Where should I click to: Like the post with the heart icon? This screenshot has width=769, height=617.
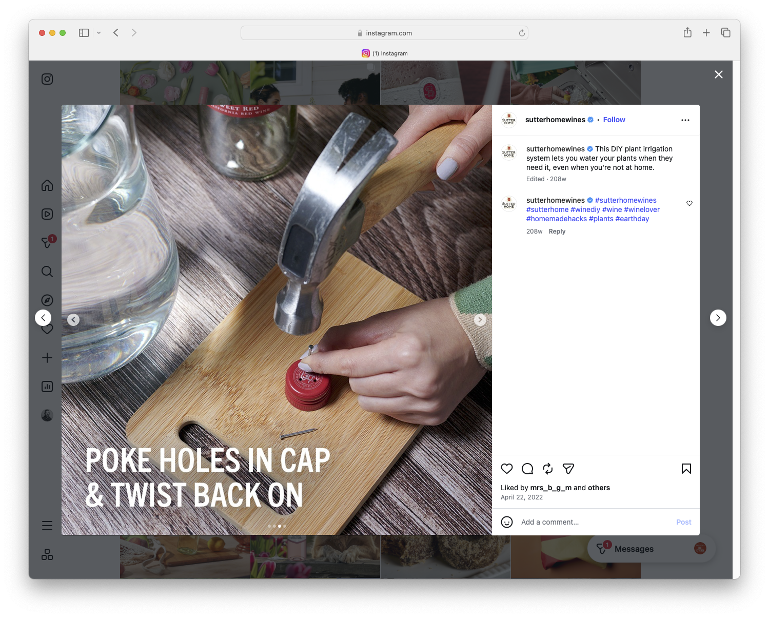coord(507,469)
